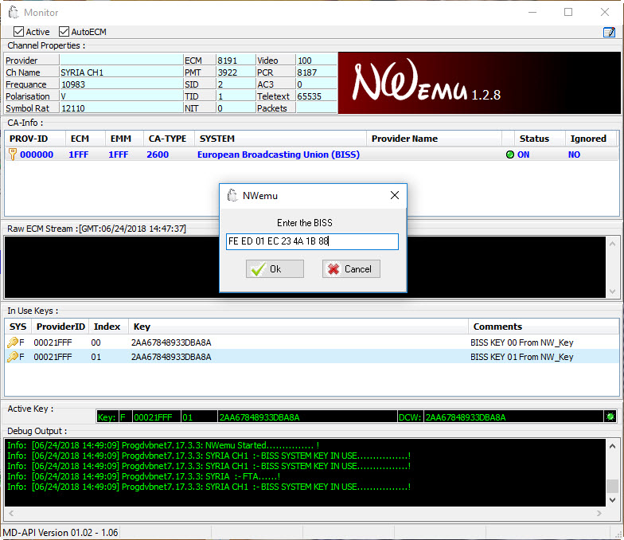Click the ProviderID column header

[x=60, y=327]
